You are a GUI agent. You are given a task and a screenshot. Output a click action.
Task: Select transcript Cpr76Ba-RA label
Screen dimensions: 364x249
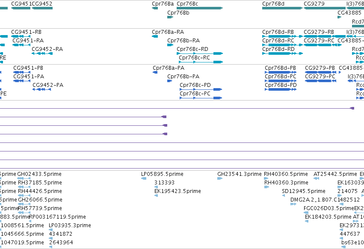(x=168, y=32)
